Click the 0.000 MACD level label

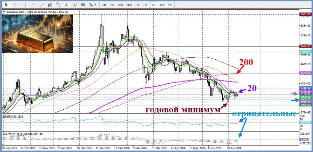click(304, 140)
